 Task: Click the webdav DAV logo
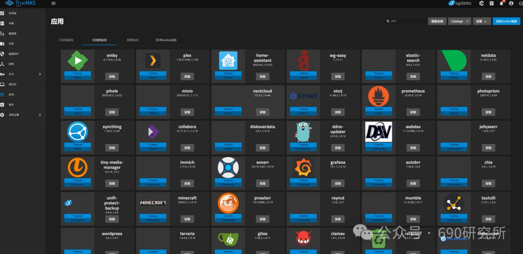click(379, 132)
